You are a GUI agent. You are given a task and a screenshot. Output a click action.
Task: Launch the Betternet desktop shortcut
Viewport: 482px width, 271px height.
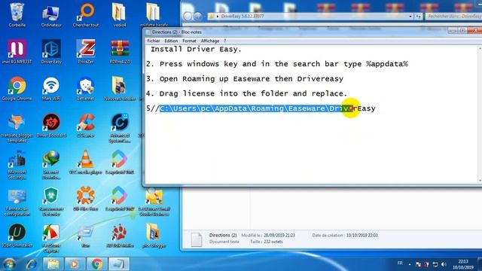click(86, 89)
